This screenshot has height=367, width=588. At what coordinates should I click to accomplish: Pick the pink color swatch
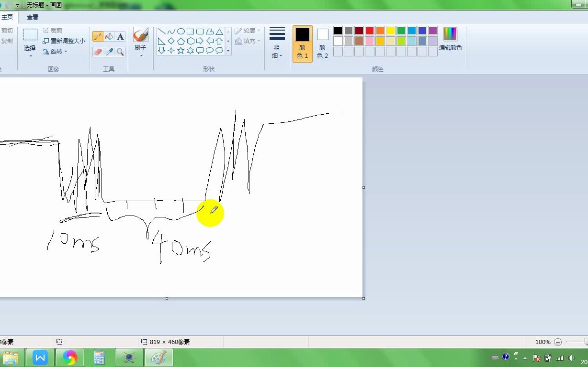[x=370, y=41]
